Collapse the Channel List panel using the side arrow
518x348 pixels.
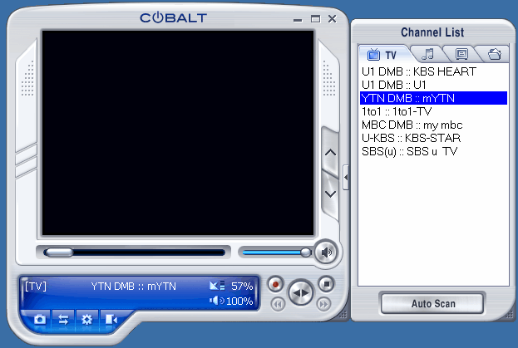[346, 178]
